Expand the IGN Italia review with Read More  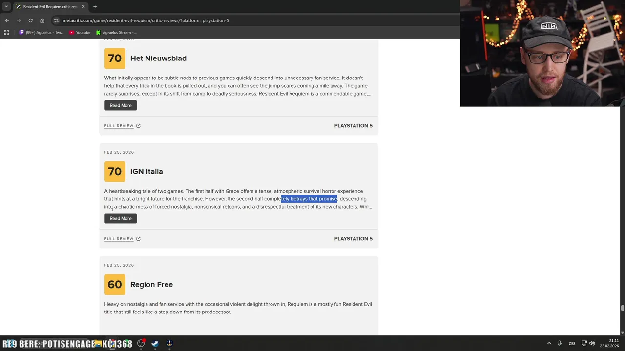pyautogui.click(x=121, y=218)
